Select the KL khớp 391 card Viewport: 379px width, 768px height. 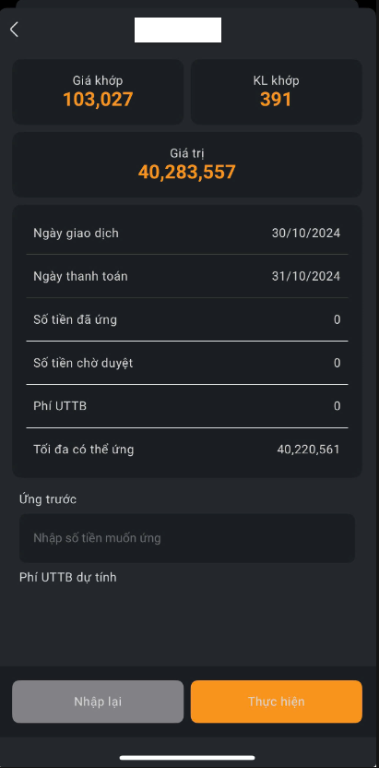277,91
